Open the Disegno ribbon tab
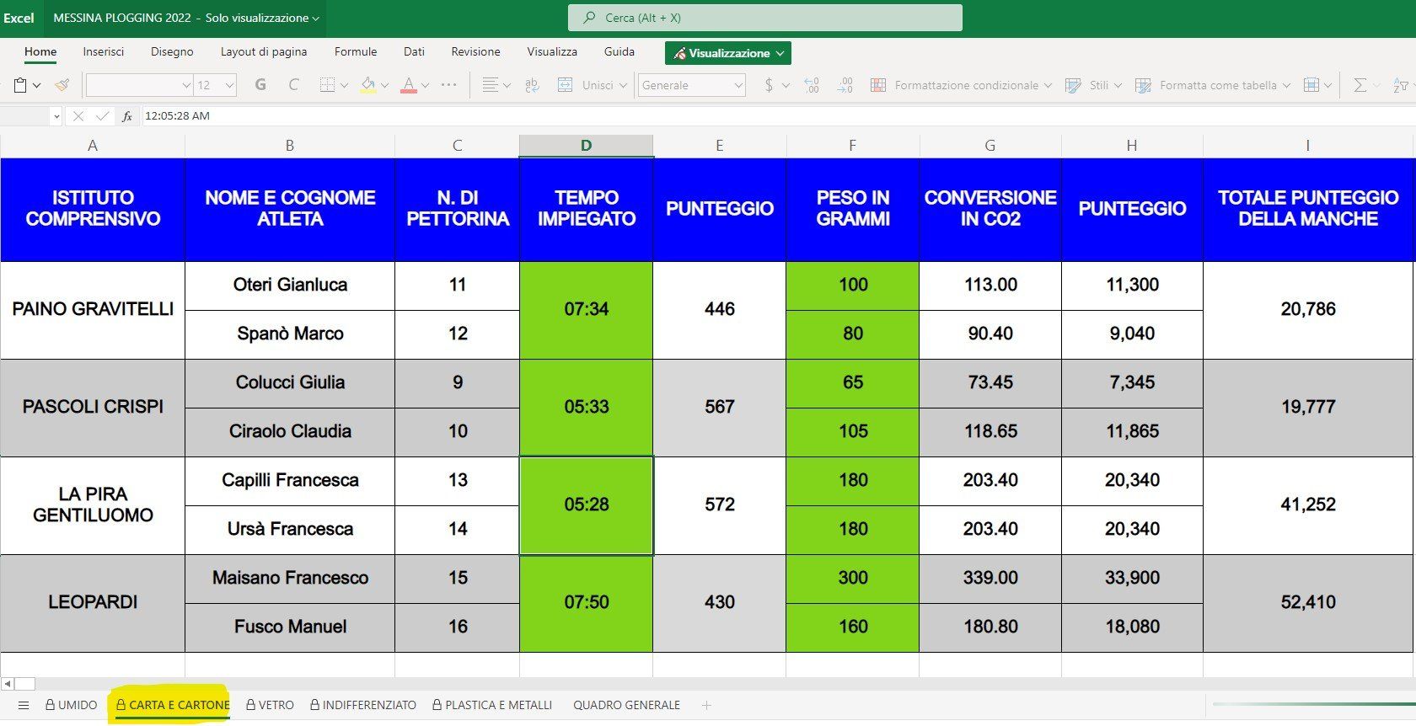Image resolution: width=1416 pixels, height=726 pixels. (x=172, y=51)
